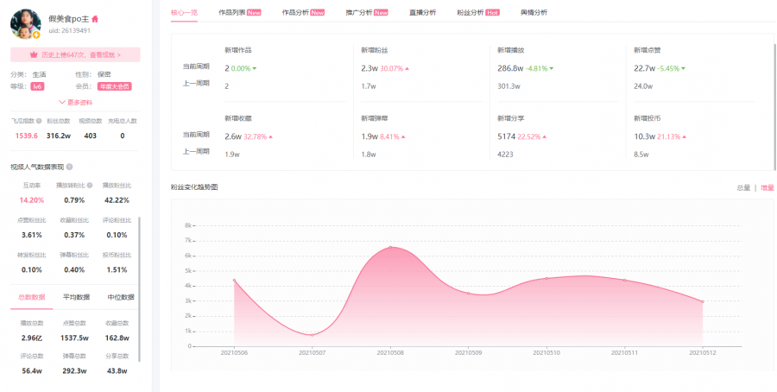The width and height of the screenshot is (777, 392).
Task: Switch to the 核心一览 tab
Action: click(185, 13)
